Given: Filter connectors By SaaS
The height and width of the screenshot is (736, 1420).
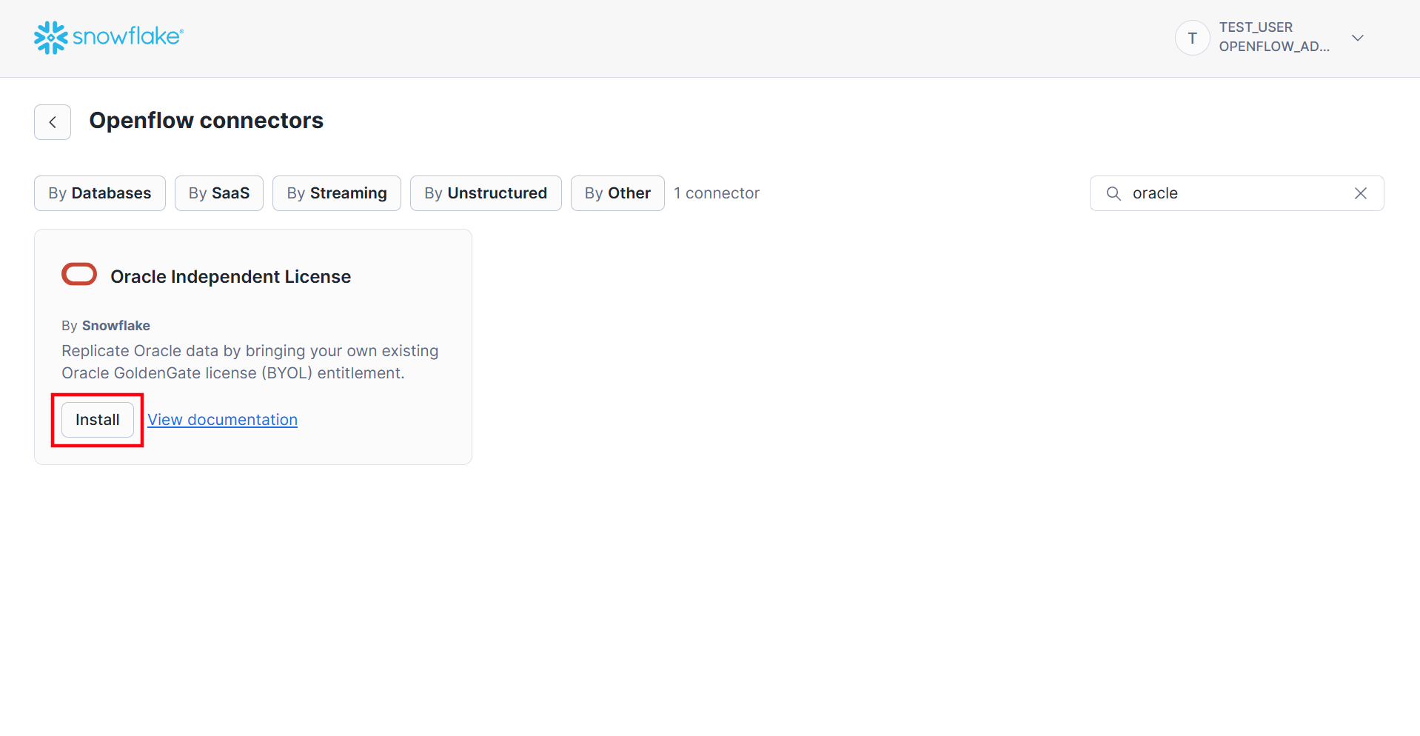Looking at the screenshot, I should 219,193.
